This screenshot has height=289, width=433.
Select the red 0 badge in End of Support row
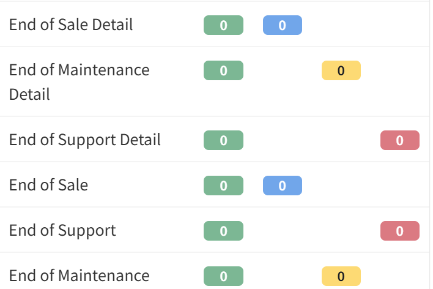[399, 231]
